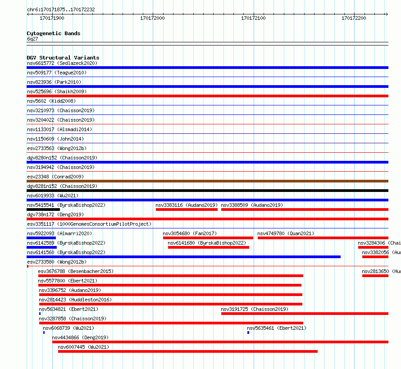The image size is (401, 369).
Task: Select nsv3388509 (Audano2019) label
Action: [x=252, y=205]
